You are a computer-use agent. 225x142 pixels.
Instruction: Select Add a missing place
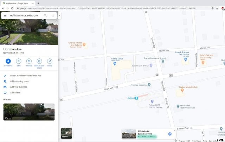coord(19,81)
